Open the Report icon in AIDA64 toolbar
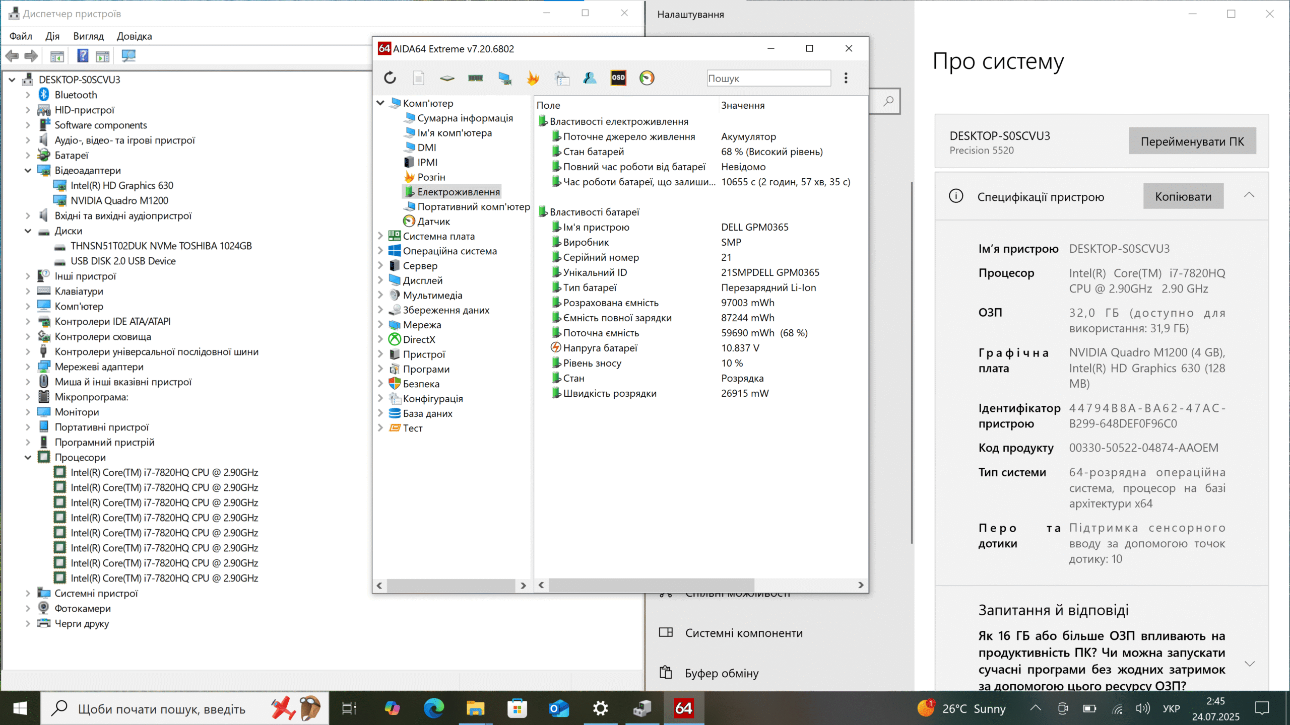Viewport: 1290px width, 725px height. coord(418,78)
